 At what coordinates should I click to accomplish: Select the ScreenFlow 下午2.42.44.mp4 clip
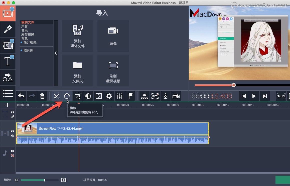point(113,128)
